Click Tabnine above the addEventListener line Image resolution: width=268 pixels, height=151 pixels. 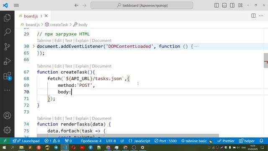(x=44, y=41)
